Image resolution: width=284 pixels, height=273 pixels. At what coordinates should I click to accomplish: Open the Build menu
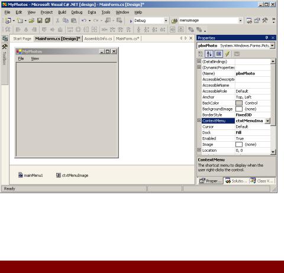[x=62, y=12]
